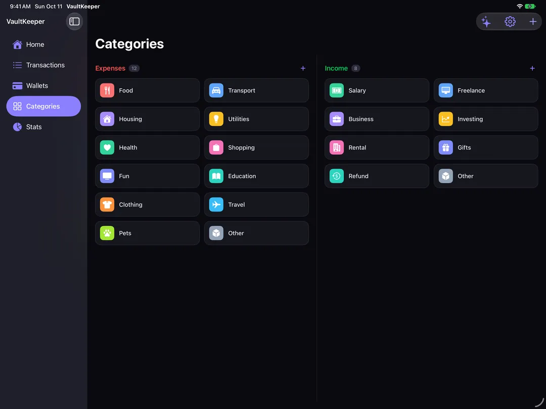The height and width of the screenshot is (409, 546).
Task: Click the Expenses count badge 12
Action: pyautogui.click(x=134, y=68)
